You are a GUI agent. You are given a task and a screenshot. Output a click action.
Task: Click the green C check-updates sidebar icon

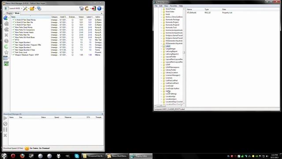(6, 46)
